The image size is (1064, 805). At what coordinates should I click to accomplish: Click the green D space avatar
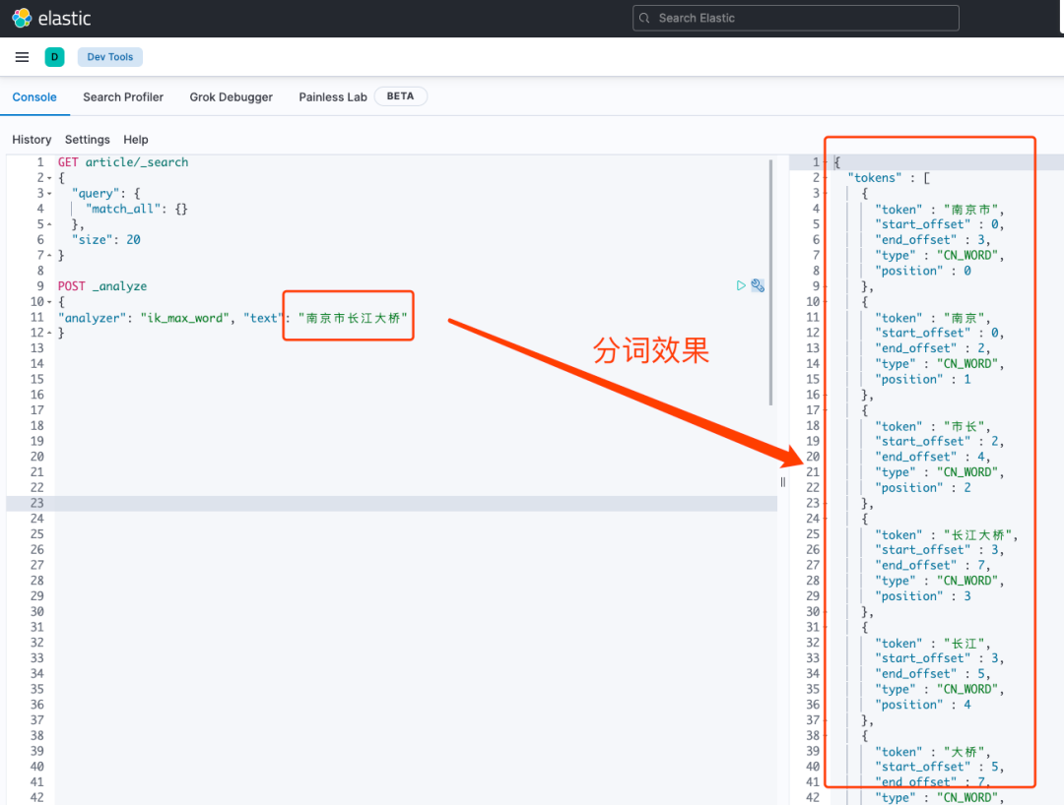(x=54, y=57)
